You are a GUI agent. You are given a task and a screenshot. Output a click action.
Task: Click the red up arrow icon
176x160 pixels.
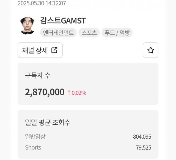coord(69,93)
